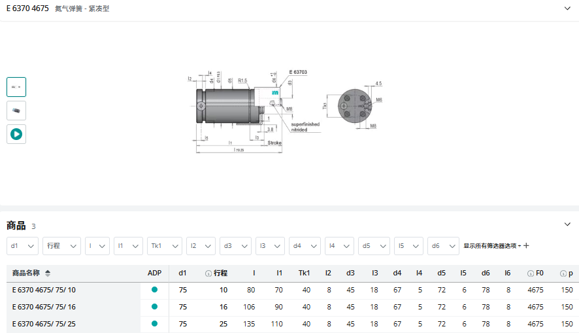579x333 pixels.
Task: Sort table by 商品名称 column
Action: 48,273
